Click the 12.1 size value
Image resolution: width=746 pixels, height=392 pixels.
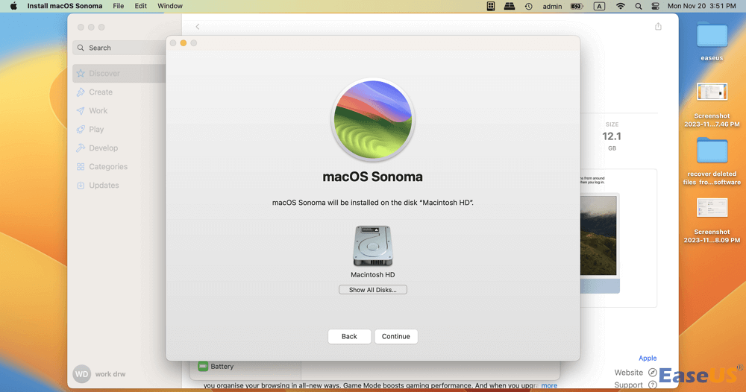point(612,136)
